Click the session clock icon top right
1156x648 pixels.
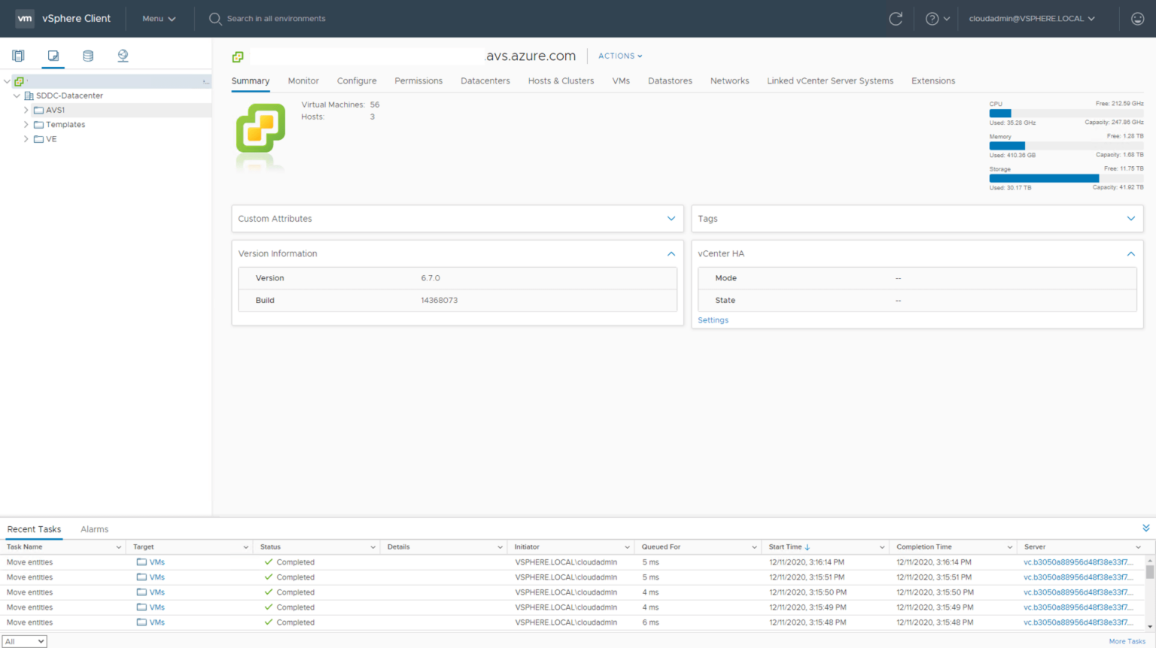pyautogui.click(x=1137, y=19)
